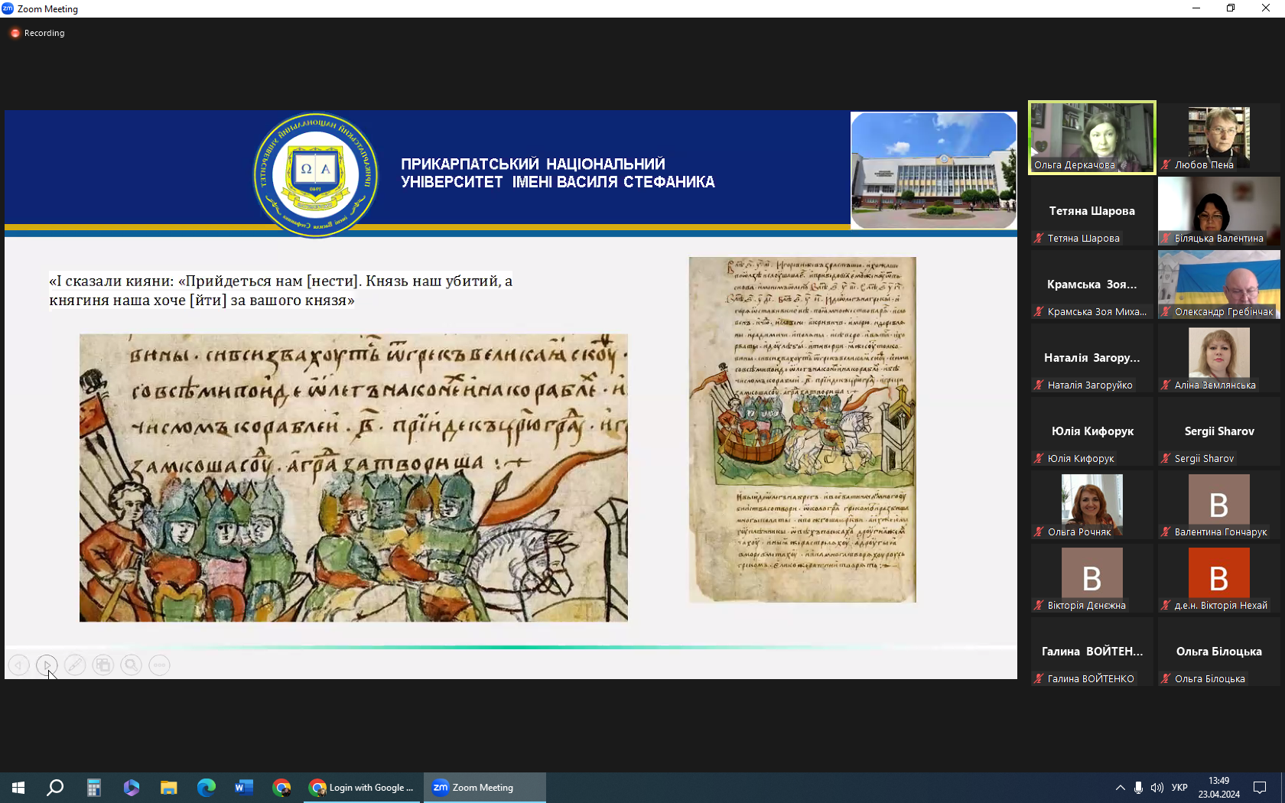Select Ольга Деркачова's highlighted video tile
The width and height of the screenshot is (1285, 803).
click(1091, 138)
